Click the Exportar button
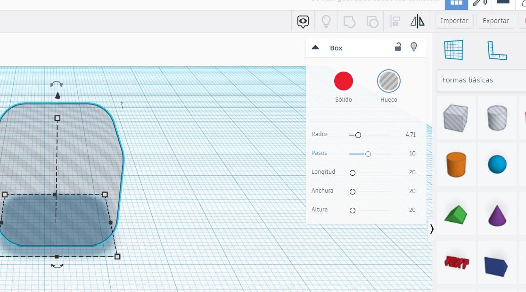Screen dimensions: 526x292 tap(496, 21)
